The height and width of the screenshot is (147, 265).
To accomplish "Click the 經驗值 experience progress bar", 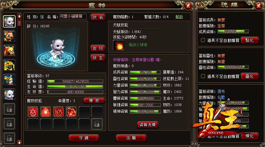I will click(75, 81).
